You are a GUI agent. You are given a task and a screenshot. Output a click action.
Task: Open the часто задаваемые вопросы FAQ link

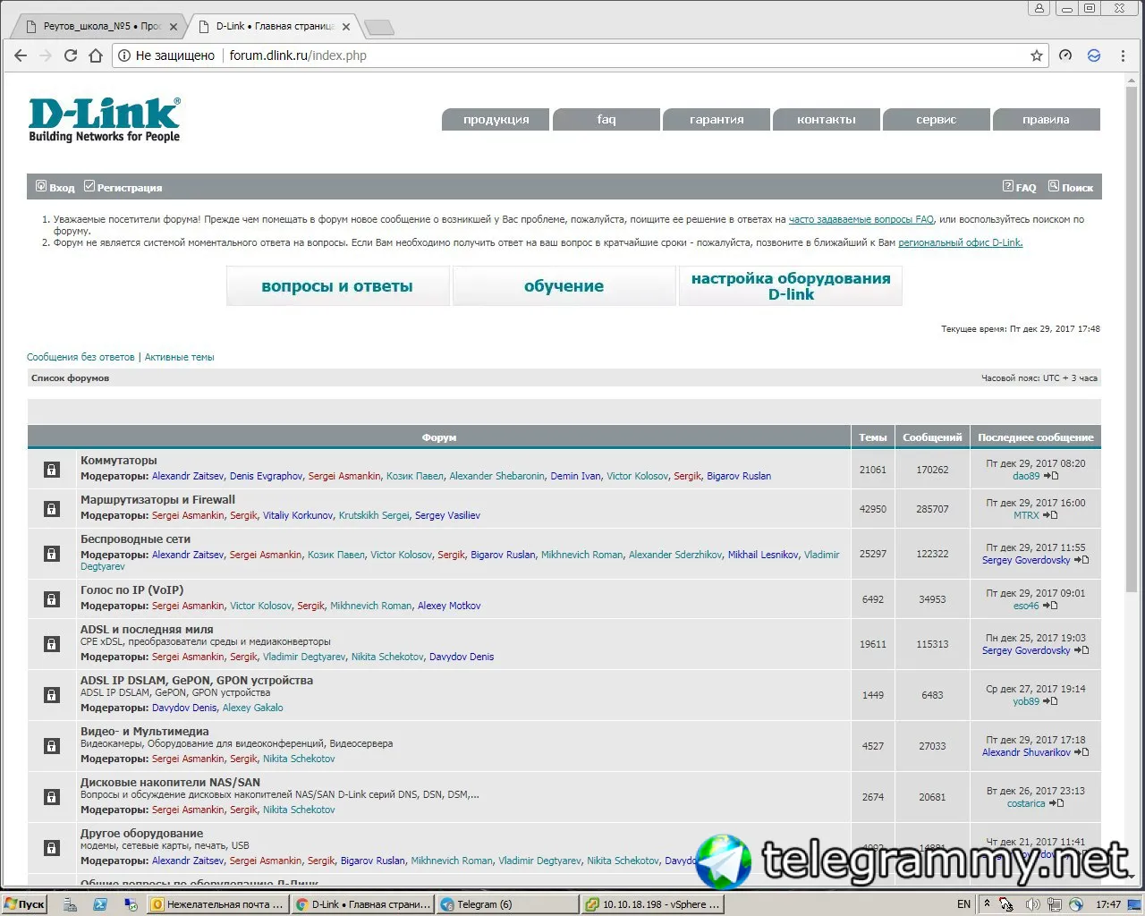[861, 219]
